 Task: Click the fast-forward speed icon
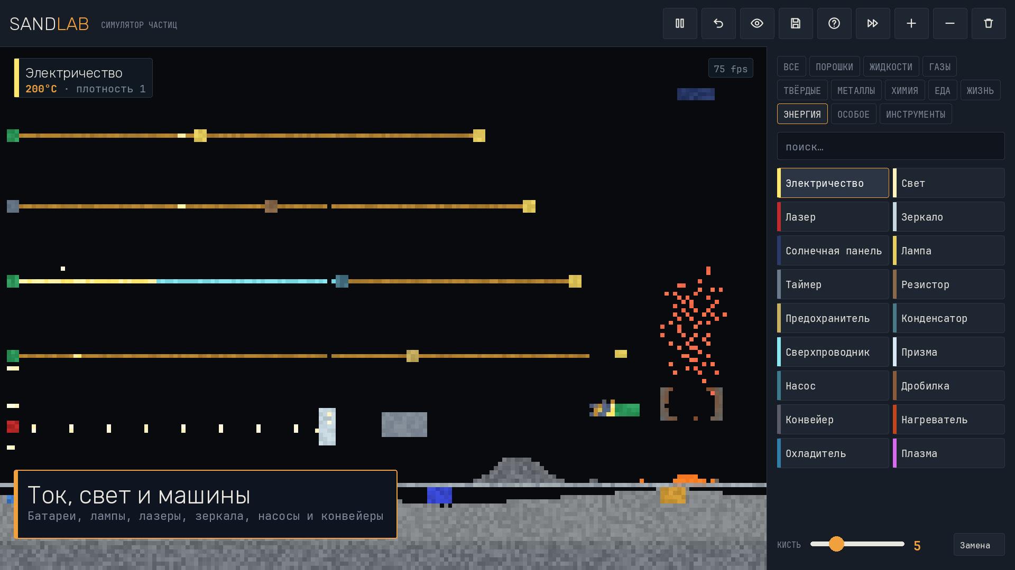873,23
